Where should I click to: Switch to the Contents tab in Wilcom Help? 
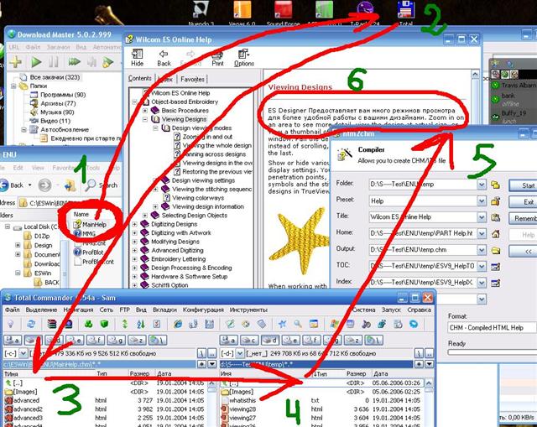[x=140, y=78]
